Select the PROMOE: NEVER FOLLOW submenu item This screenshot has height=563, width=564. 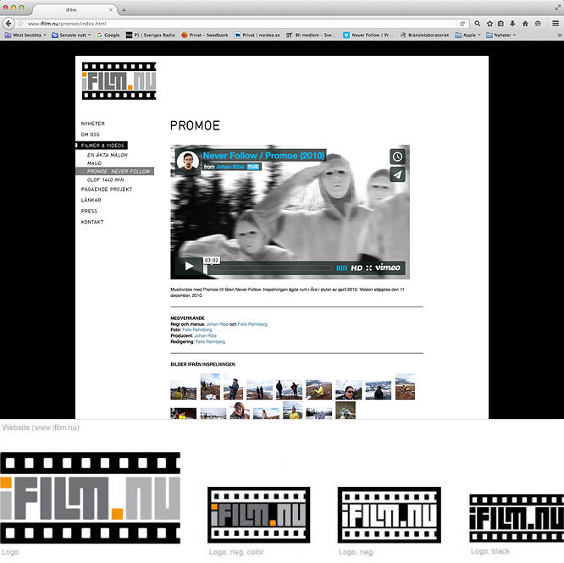tap(115, 172)
